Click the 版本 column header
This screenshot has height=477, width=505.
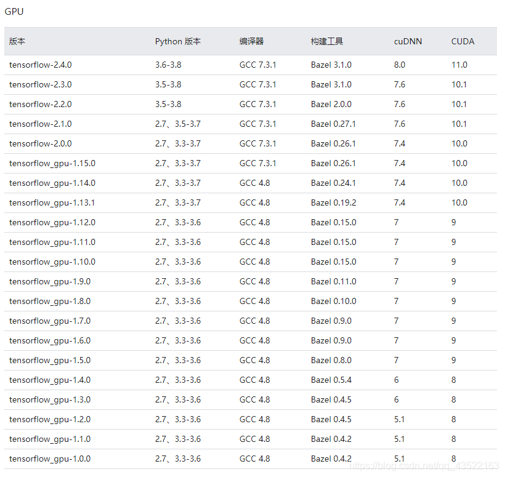[17, 41]
